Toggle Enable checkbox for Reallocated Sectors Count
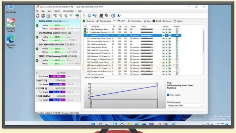The height and width of the screenshot is (133, 236). click(177, 32)
